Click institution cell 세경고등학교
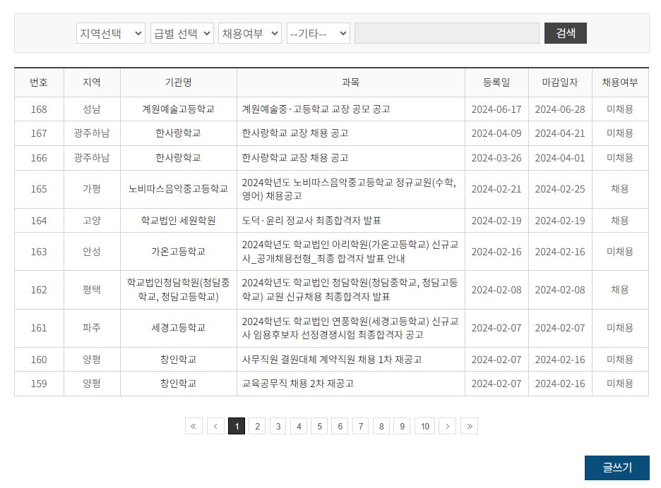The height and width of the screenshot is (488, 661). tap(179, 328)
